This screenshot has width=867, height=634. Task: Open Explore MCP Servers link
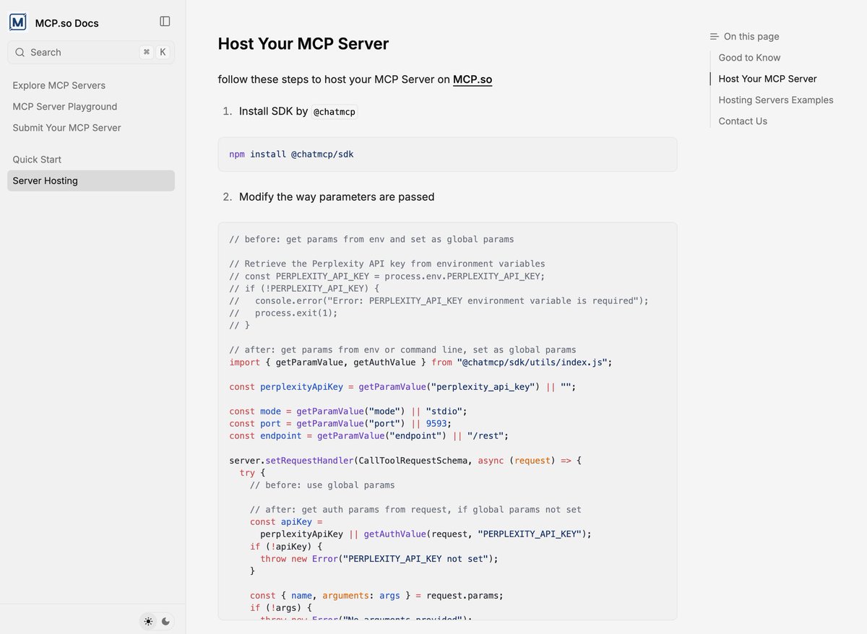coord(59,85)
